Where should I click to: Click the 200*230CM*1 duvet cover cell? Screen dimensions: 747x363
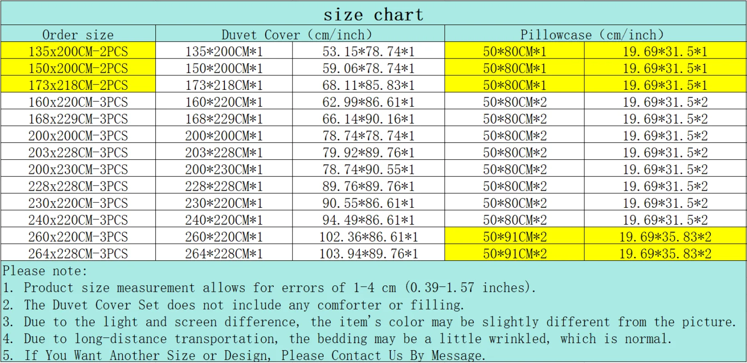coord(224,169)
